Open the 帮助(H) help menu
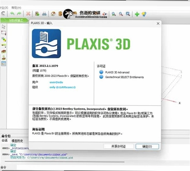Viewport: 190px width, 171px height. click(x=16, y=8)
